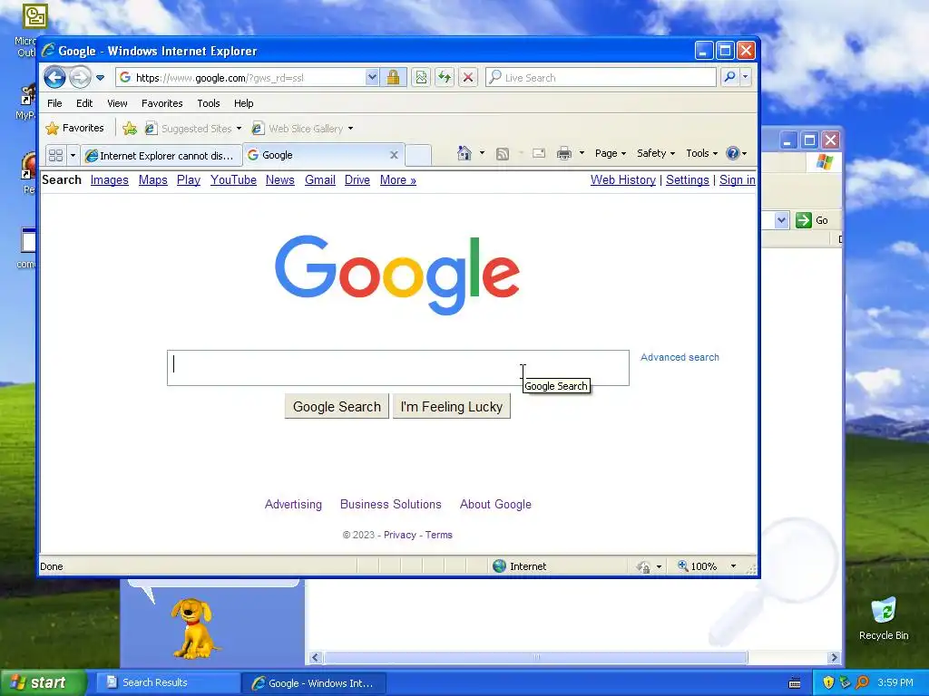
Task: Open the Maps link
Action: point(152,180)
